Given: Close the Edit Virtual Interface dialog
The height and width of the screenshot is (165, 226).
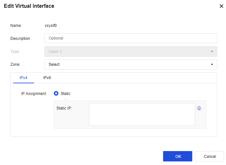Looking at the screenshot, I should click(221, 6).
